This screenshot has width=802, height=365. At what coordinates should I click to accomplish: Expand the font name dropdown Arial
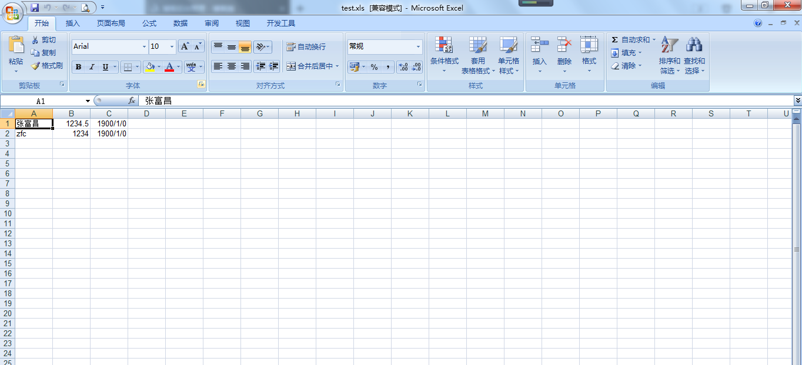(x=144, y=46)
